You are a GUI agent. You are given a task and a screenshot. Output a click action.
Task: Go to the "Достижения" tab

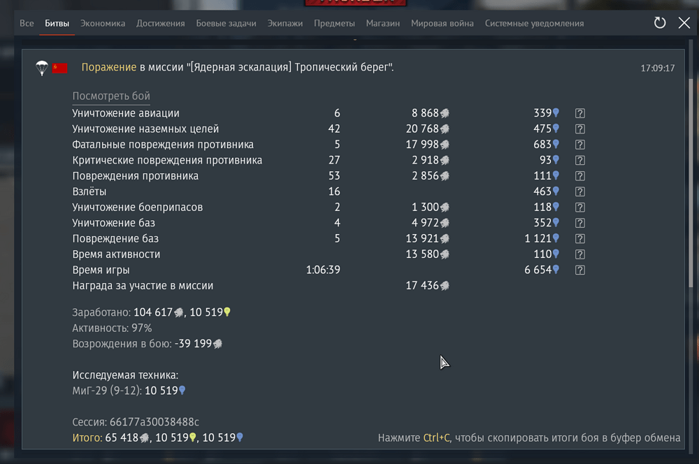tap(160, 22)
